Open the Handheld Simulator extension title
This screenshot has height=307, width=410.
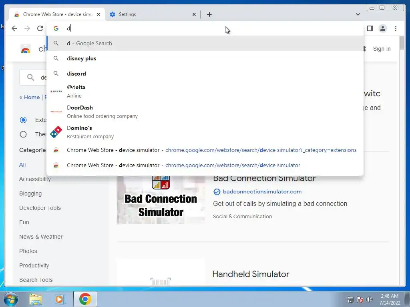pos(251,274)
